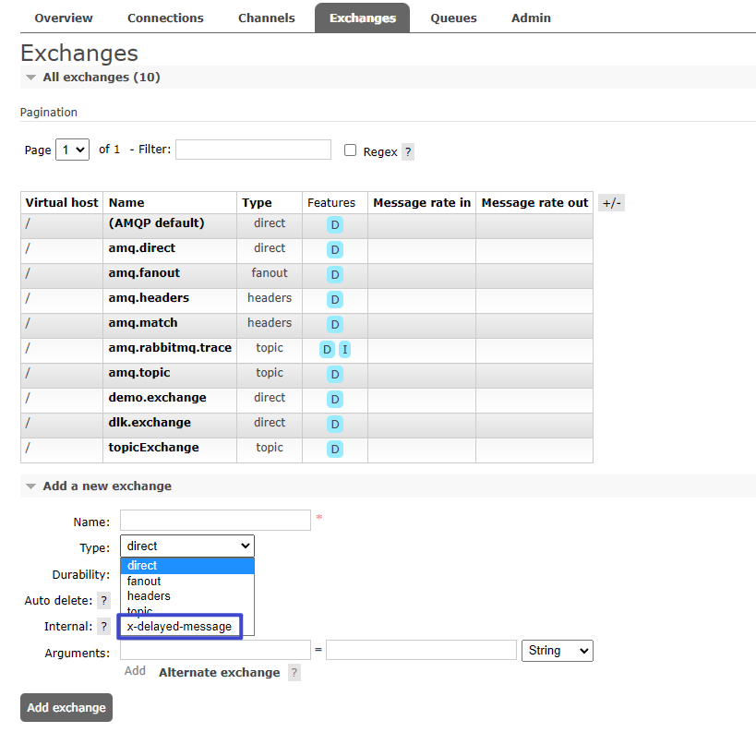Choose the fanout option in Type list

click(x=145, y=581)
